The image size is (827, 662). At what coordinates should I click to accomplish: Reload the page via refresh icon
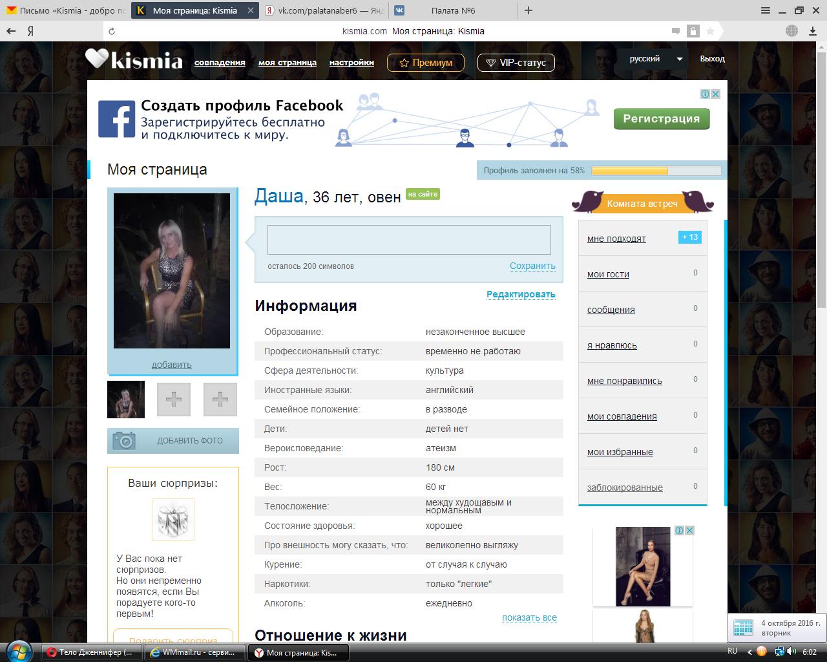coord(112,31)
